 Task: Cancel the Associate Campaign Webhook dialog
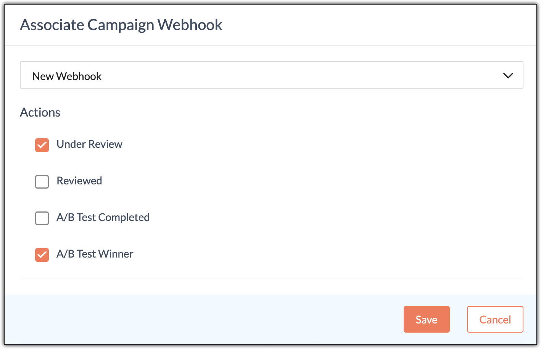(495, 319)
